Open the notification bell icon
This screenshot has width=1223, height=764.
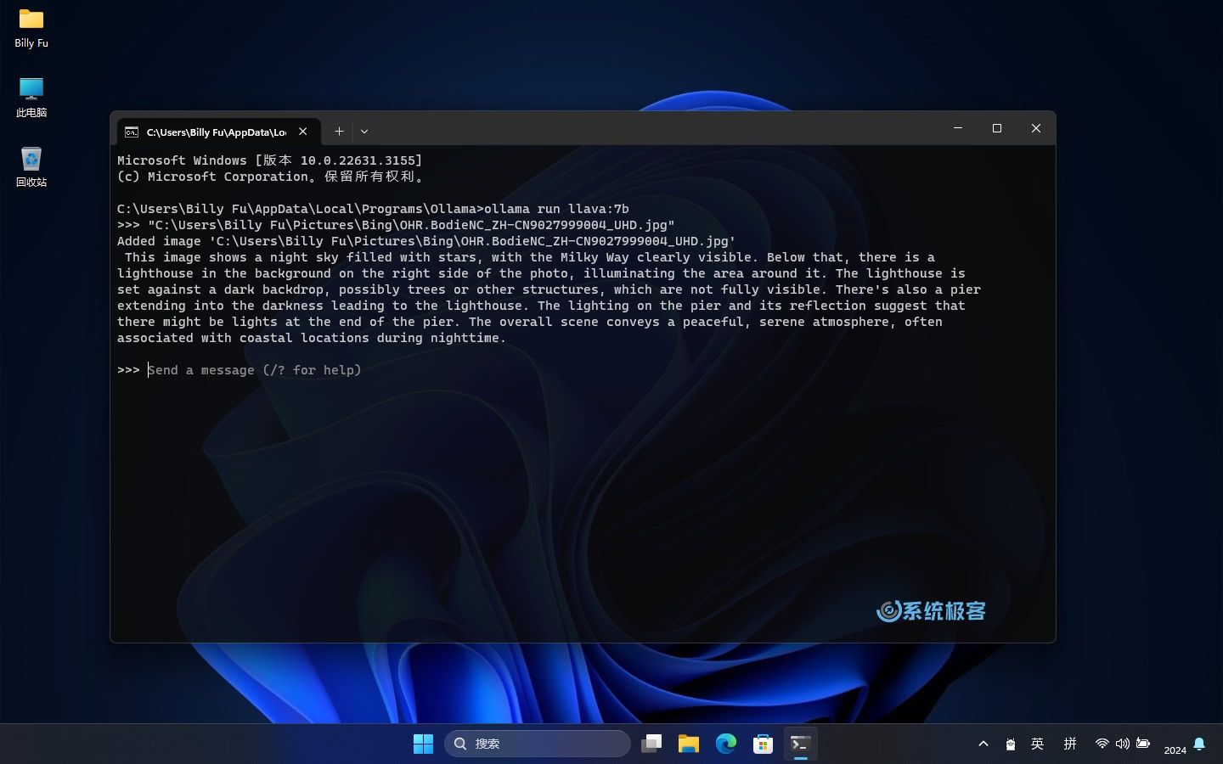[x=1199, y=744]
